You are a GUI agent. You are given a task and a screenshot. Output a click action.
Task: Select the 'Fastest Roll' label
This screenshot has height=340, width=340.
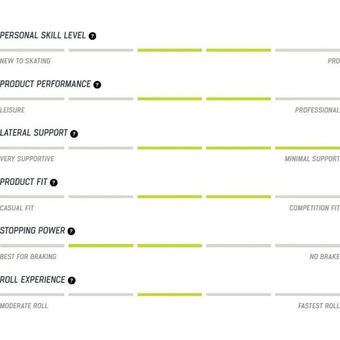click(x=319, y=306)
